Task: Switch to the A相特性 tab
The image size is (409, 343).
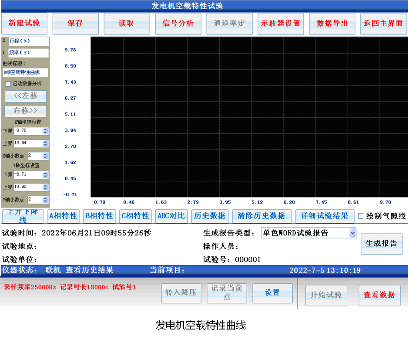Action: [63, 216]
